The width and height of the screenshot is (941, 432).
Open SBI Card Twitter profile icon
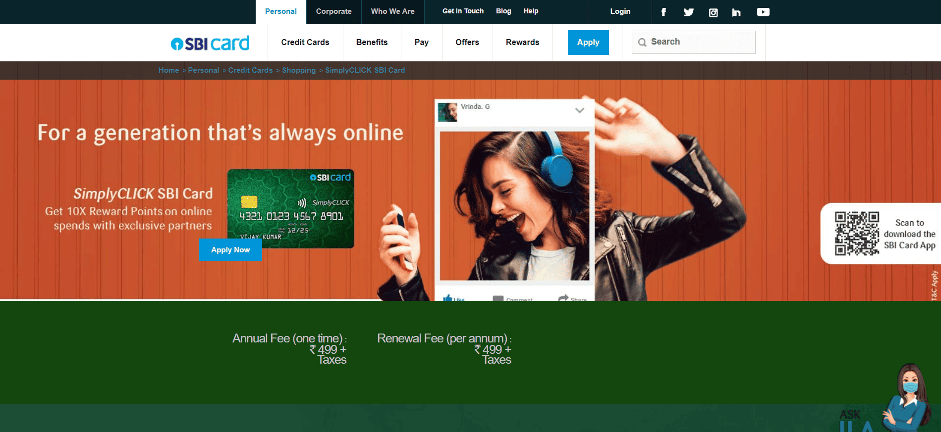pos(689,12)
